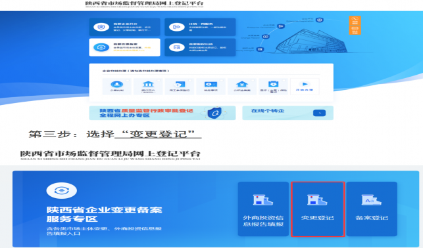Viewport: 423px width, 248px height.
Task: Click the shield icon on quality banner
Action: [214, 113]
